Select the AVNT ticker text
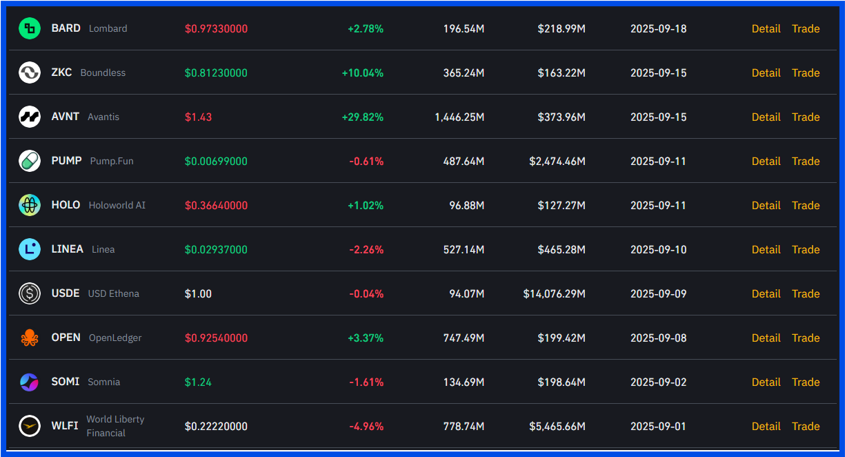Screen dimensions: 845x457 [x=65, y=117]
